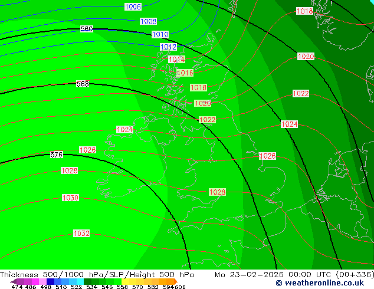Click the orange legend arrow at 606

(x=176, y=281)
